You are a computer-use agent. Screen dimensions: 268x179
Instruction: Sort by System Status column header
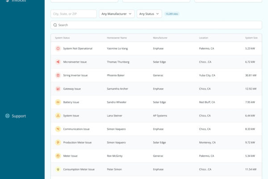click(x=63, y=38)
